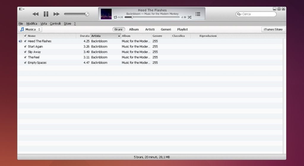Screen dimensions: 304x166
Task: Select the Start Again song row
Action: (150, 46)
